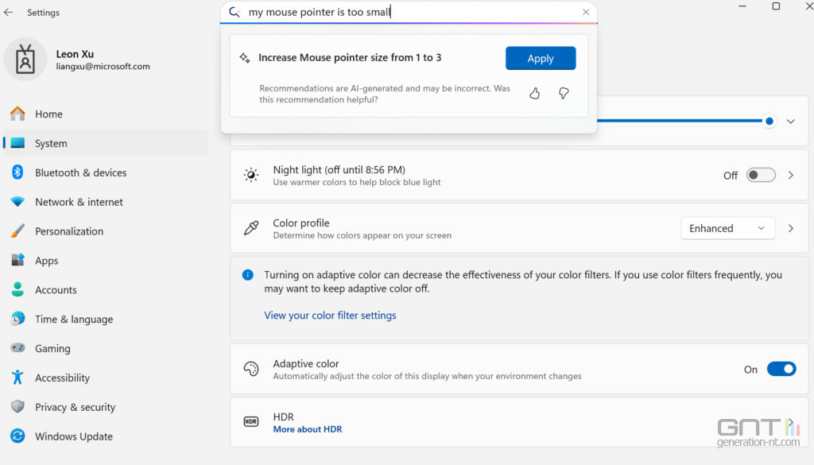Expand the brightness section chevron
The image size is (814, 465).
click(791, 122)
